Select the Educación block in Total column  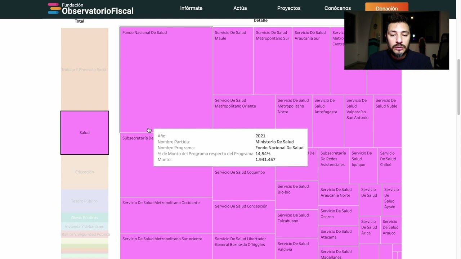pos(85,172)
